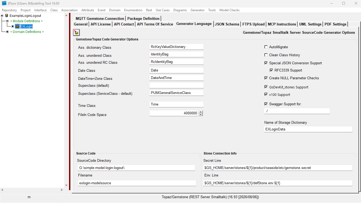Toggle Clean Class History checkbox
This screenshot has height=203, width=361.
coord(266,55)
